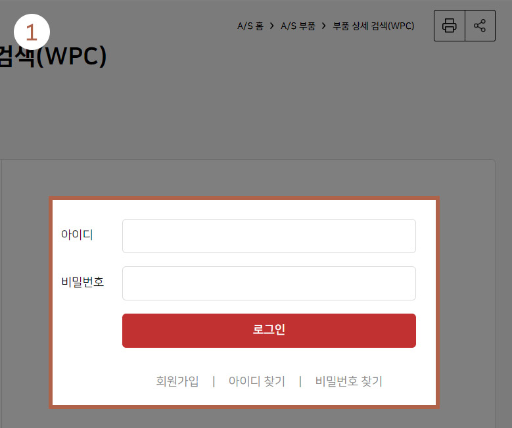Open the 회원가입 sign-up link
512x428 pixels.
pyautogui.click(x=177, y=381)
